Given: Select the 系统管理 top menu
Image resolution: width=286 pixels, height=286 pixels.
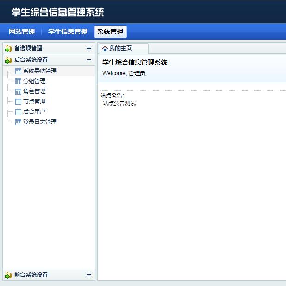Looking at the screenshot, I should point(110,32).
